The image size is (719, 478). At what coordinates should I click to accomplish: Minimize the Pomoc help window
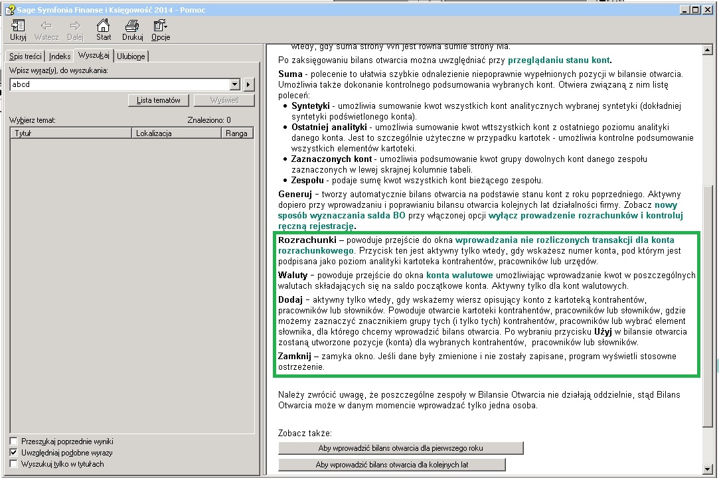[685, 10]
